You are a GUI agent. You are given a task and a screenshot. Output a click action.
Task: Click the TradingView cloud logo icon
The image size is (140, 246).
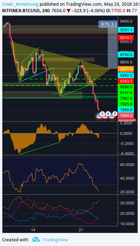(x=36, y=240)
